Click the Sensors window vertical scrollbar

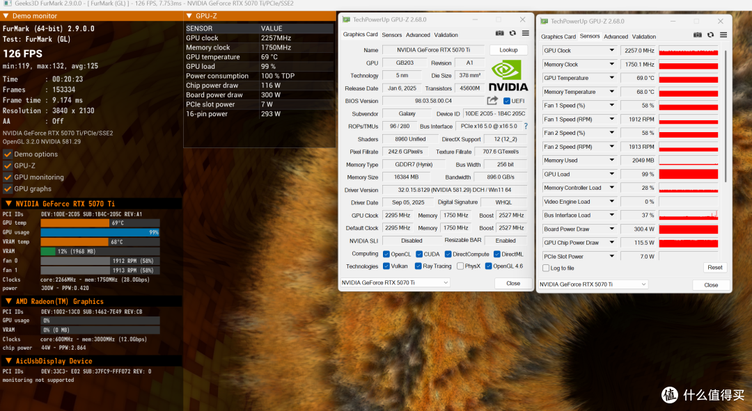click(x=726, y=115)
